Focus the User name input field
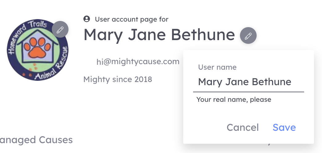This screenshot has width=322, height=153. coord(249,82)
